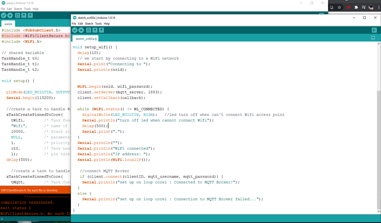
Task: Click orange 'WiFiClientSecure.h: No such file' error bar
Action: point(35,190)
